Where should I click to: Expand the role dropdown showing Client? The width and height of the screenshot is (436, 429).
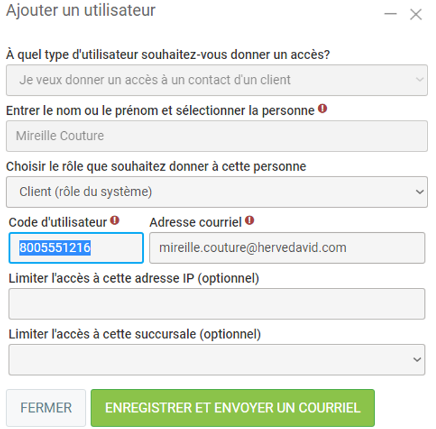(217, 192)
